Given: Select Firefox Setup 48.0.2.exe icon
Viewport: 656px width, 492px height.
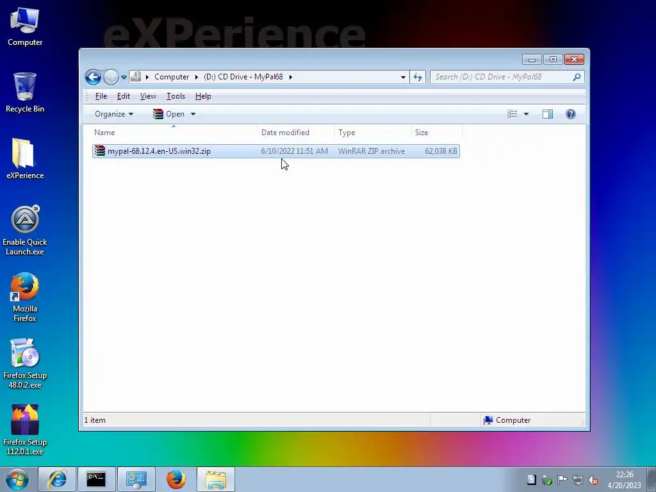Looking at the screenshot, I should 25,364.
